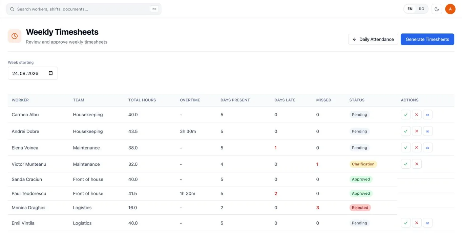Focus the search workers, shifts, documents field
The image size is (462, 239).
(x=84, y=9)
